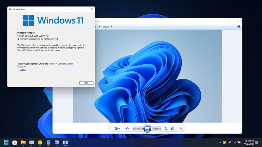Rotate the image clockwise

coord(172,129)
